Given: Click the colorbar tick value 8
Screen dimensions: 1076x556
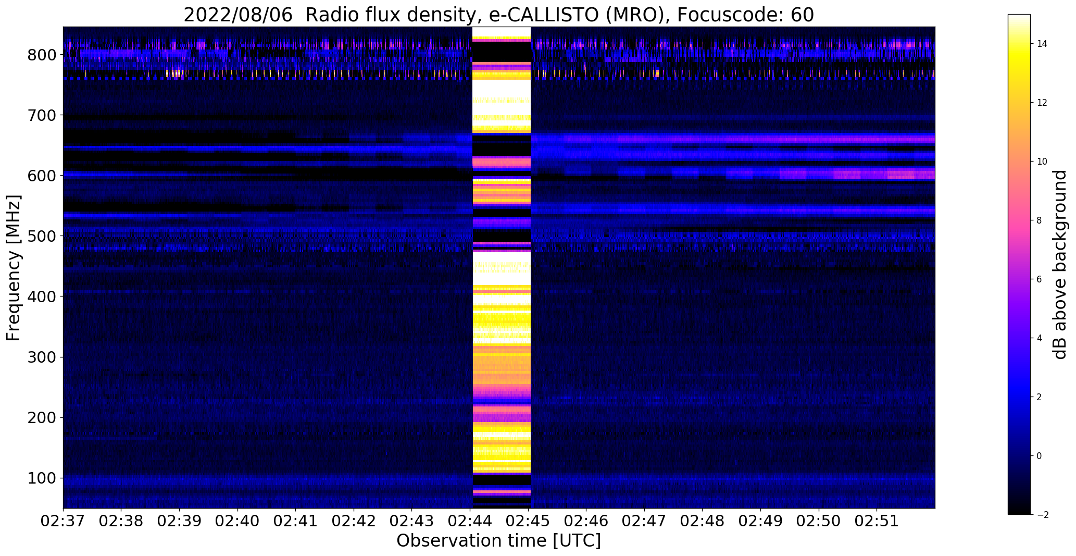Looking at the screenshot, I should tap(1040, 220).
